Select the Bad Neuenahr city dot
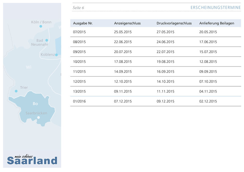This screenshot has height=172, width=244. [x=47, y=40]
